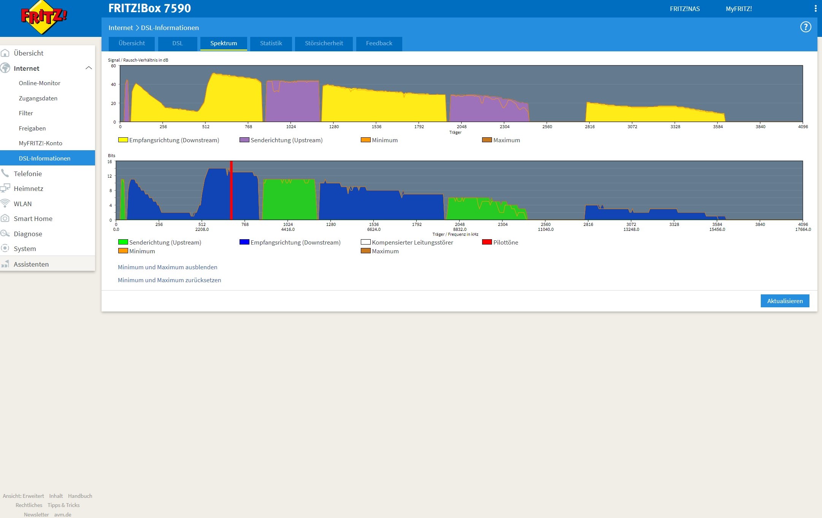Collapse the Internet menu chevron
The width and height of the screenshot is (822, 518).
(89, 68)
